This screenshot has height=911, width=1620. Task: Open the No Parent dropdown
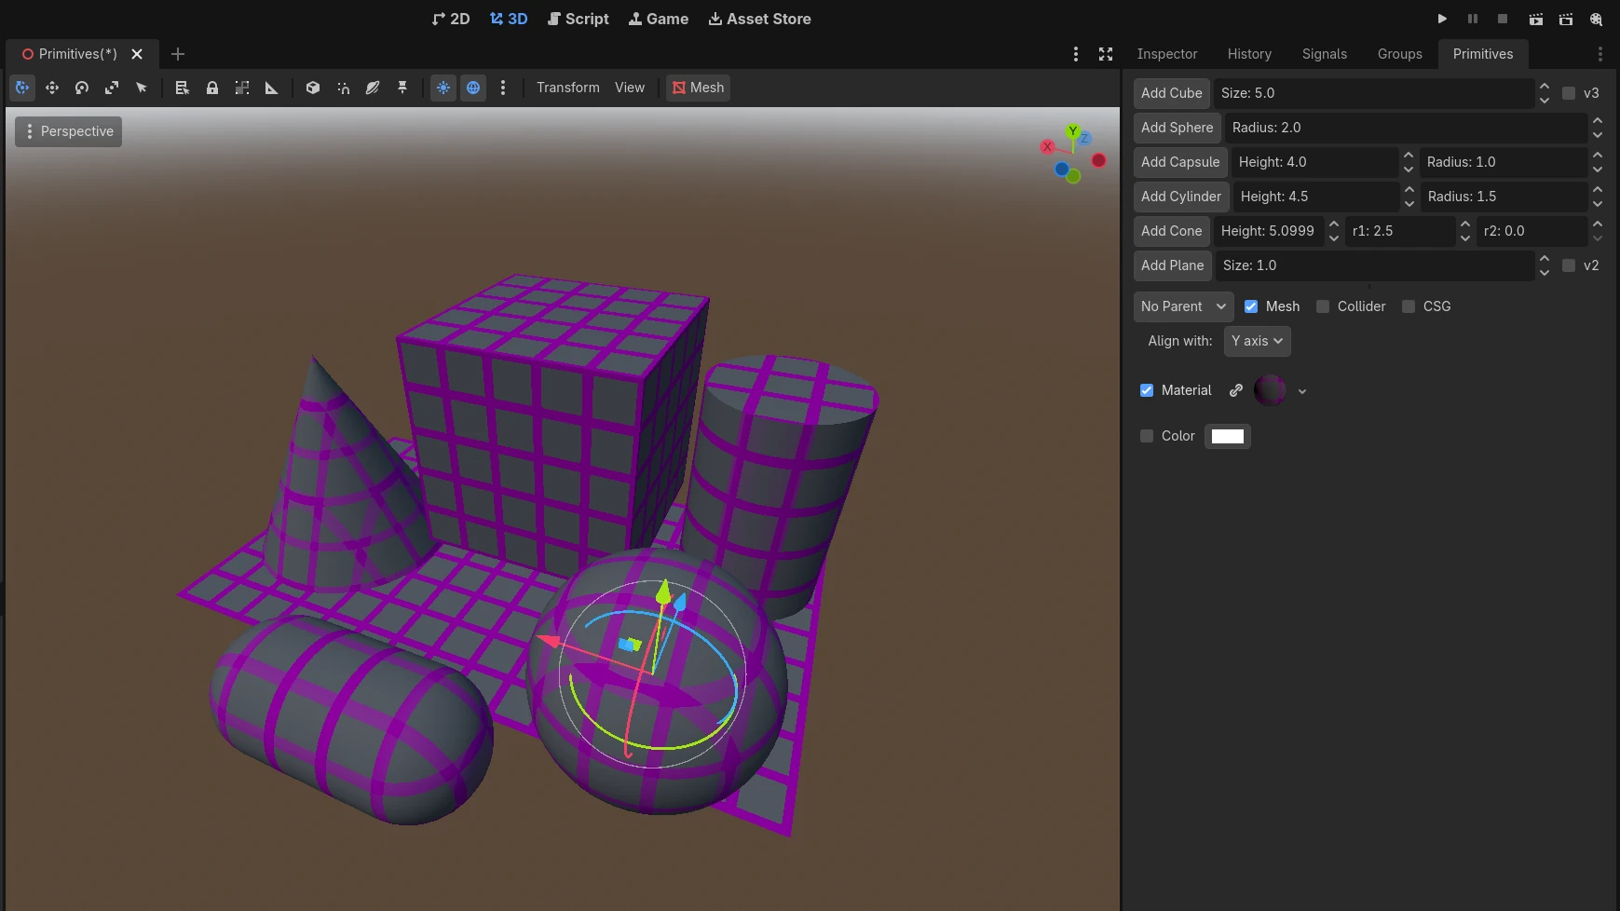pos(1183,306)
